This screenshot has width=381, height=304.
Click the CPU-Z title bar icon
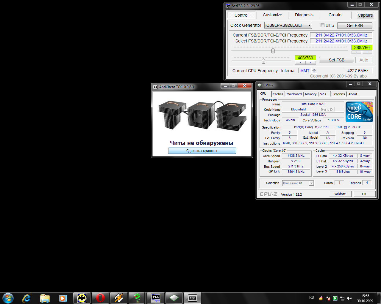[260, 85]
